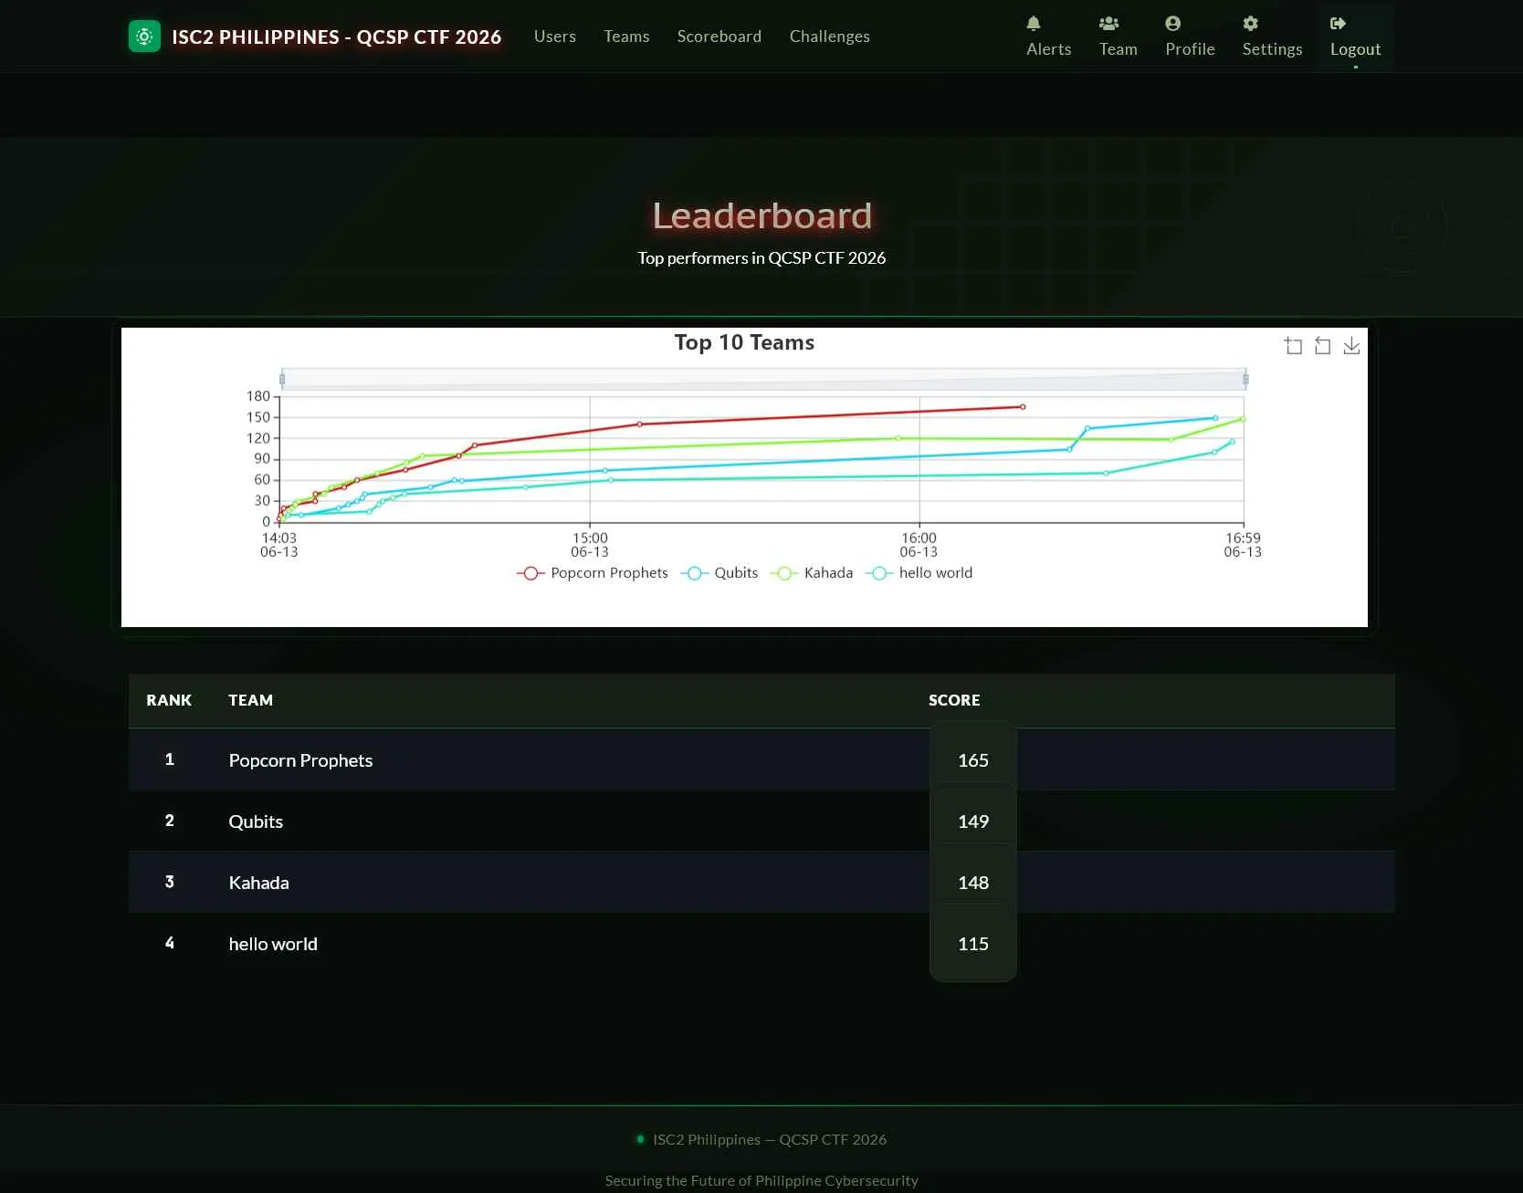The width and height of the screenshot is (1523, 1193).
Task: Open the Qubits team link in the table
Action: (256, 821)
